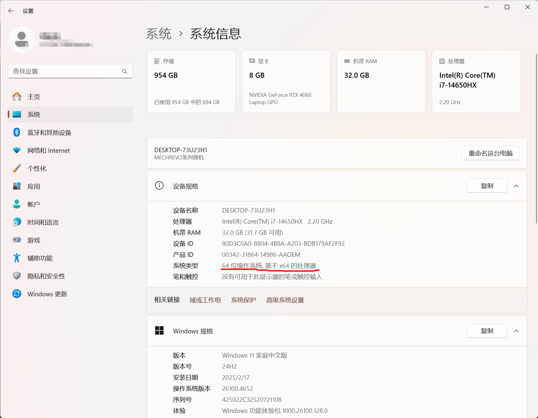538x418 pixels.
Task: Click the vertical scrollbar on the right
Action: [x=536, y=138]
